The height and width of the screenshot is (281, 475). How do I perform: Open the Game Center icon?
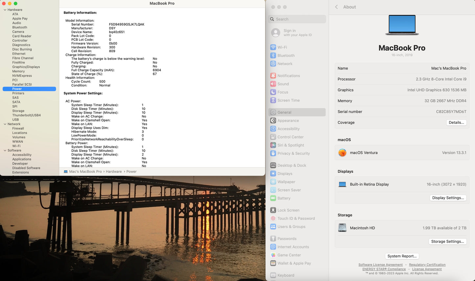[x=273, y=255]
